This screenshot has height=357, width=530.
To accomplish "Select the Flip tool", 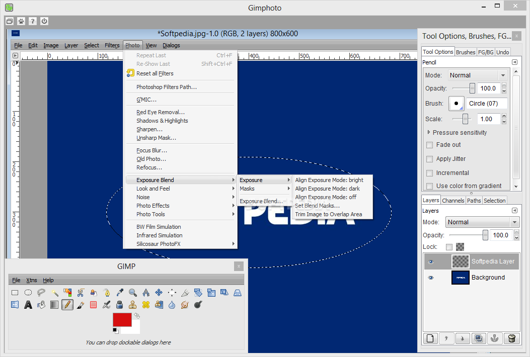I will click(x=15, y=305).
